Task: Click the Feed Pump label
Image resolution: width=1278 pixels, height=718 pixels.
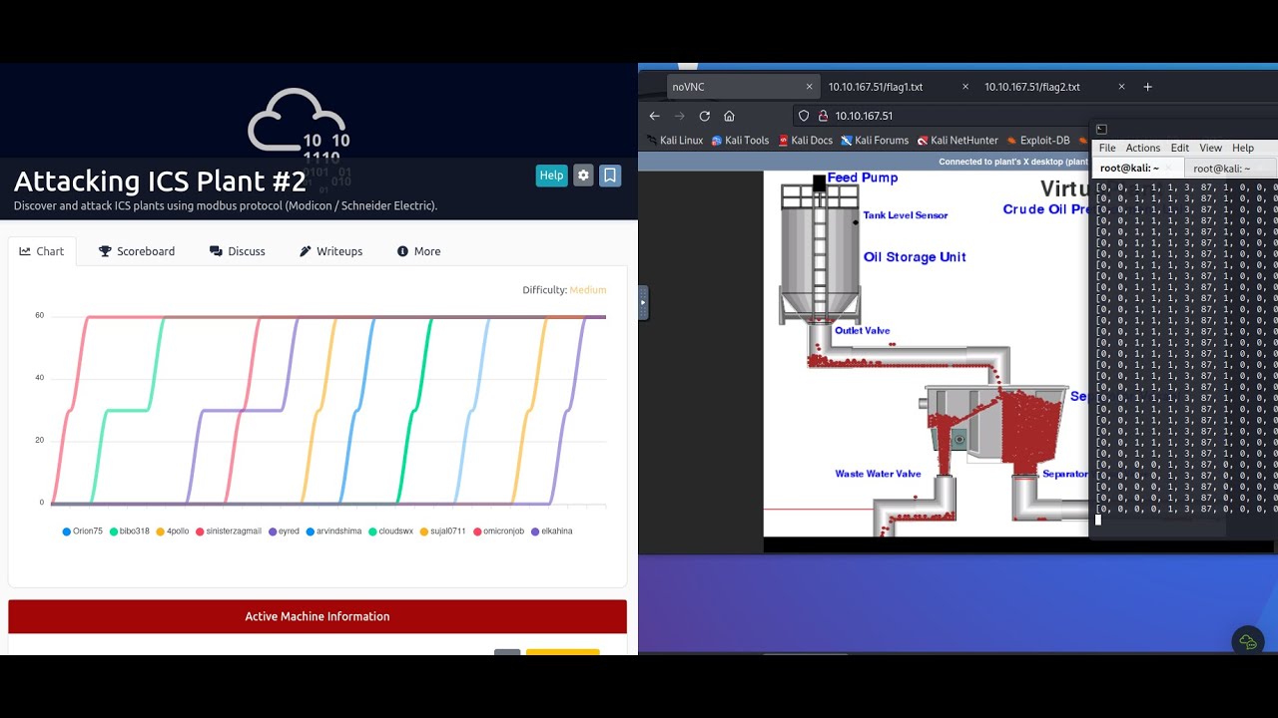Action: pyautogui.click(x=863, y=178)
